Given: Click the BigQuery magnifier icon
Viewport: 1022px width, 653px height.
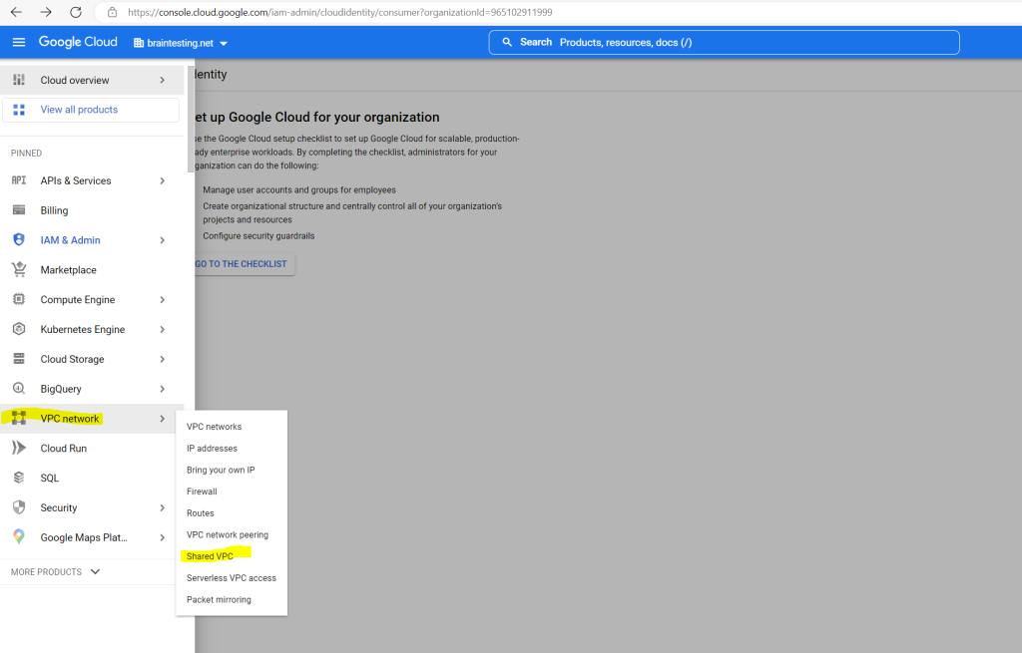Looking at the screenshot, I should coord(19,388).
